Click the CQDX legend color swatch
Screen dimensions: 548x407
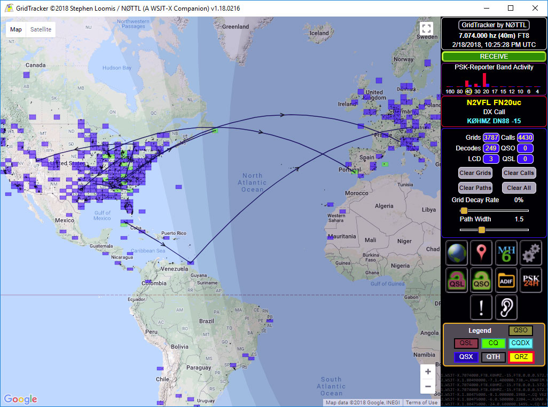pyautogui.click(x=520, y=344)
